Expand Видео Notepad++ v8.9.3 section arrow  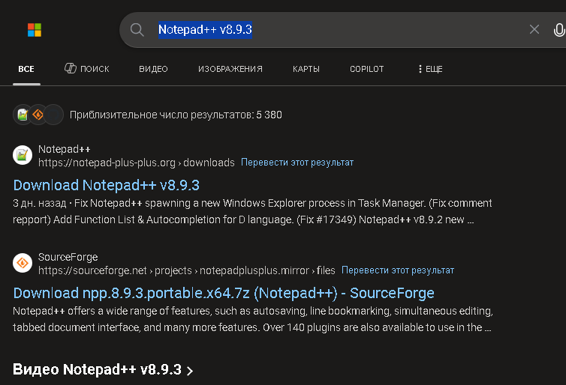tap(190, 371)
